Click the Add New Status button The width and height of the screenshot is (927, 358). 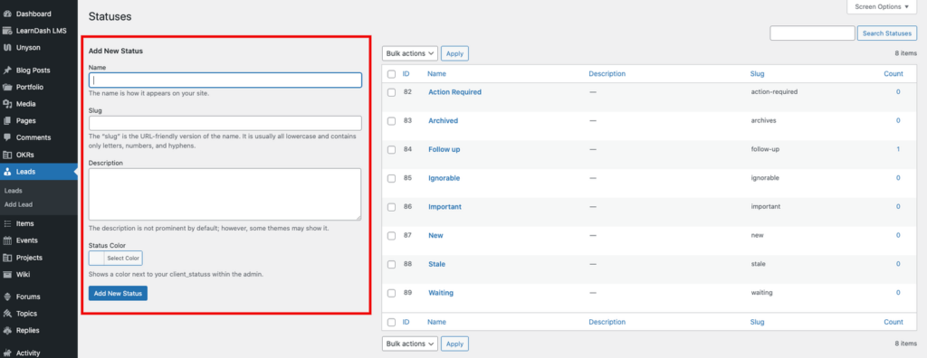click(118, 294)
